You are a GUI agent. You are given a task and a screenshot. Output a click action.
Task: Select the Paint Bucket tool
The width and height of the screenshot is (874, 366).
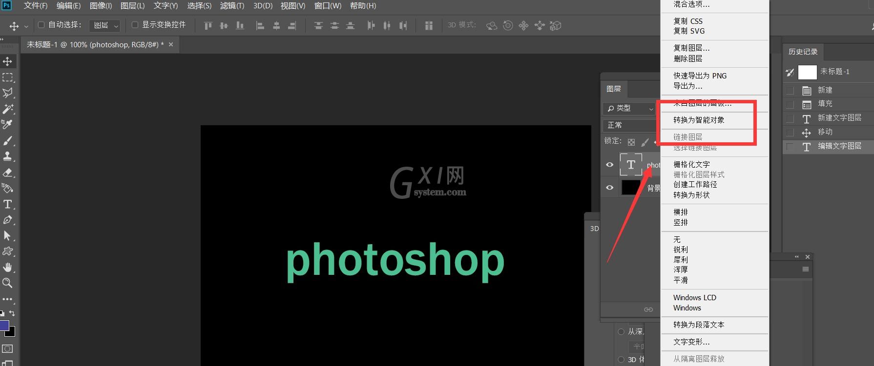point(7,188)
